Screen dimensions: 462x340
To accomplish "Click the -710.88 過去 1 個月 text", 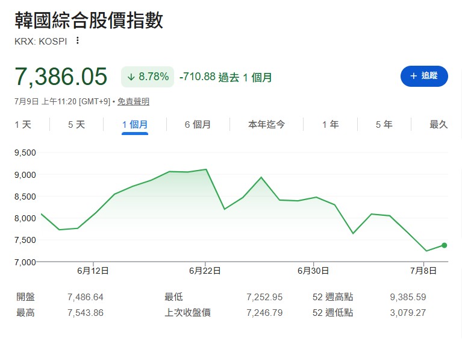I will point(225,77).
